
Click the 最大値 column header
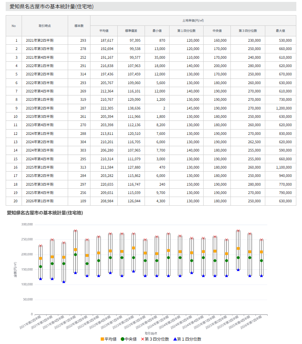pos(280,31)
